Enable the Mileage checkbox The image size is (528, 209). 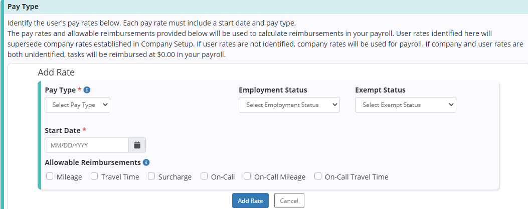tap(50, 176)
